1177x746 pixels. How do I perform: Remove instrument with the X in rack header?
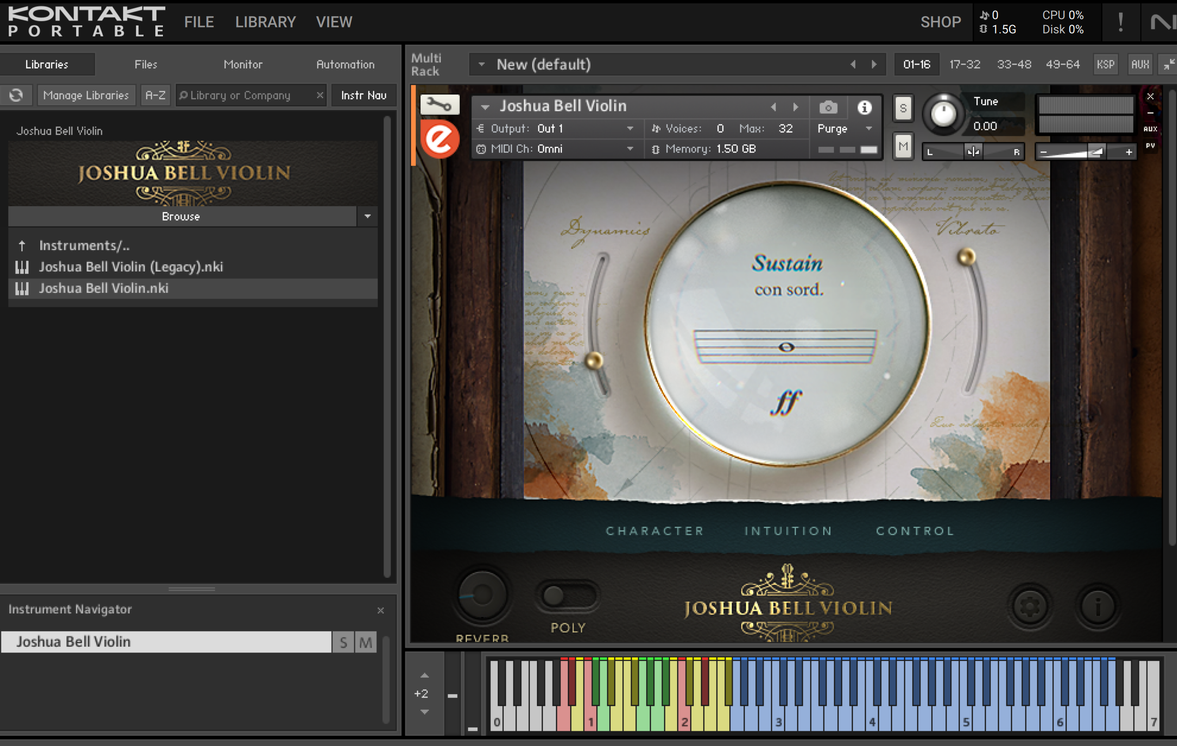[x=1150, y=96]
